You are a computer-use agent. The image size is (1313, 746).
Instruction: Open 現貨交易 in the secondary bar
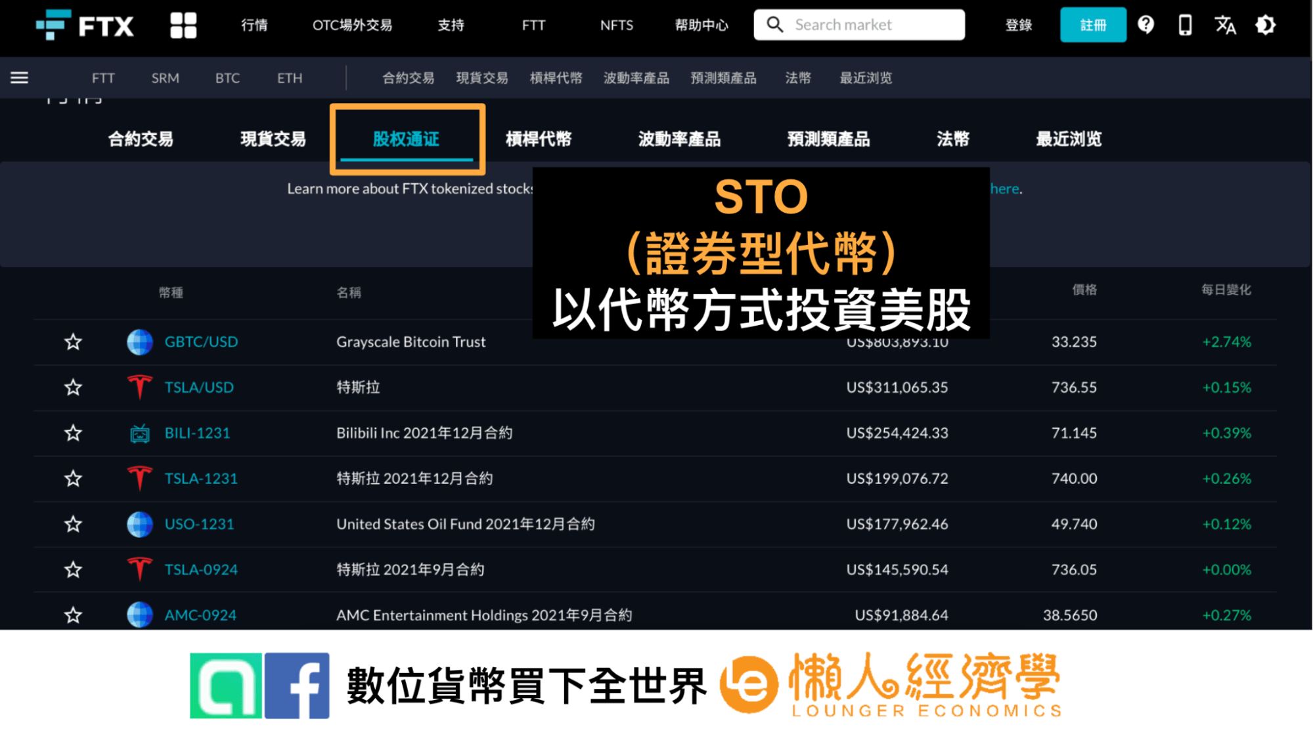482,78
